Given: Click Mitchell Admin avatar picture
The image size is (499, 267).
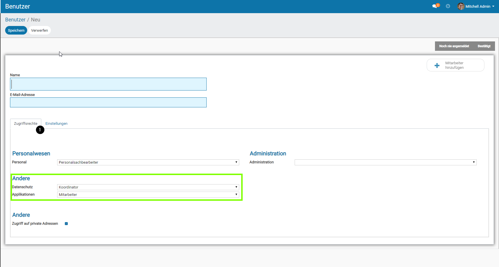Looking at the screenshot, I should pos(460,6).
